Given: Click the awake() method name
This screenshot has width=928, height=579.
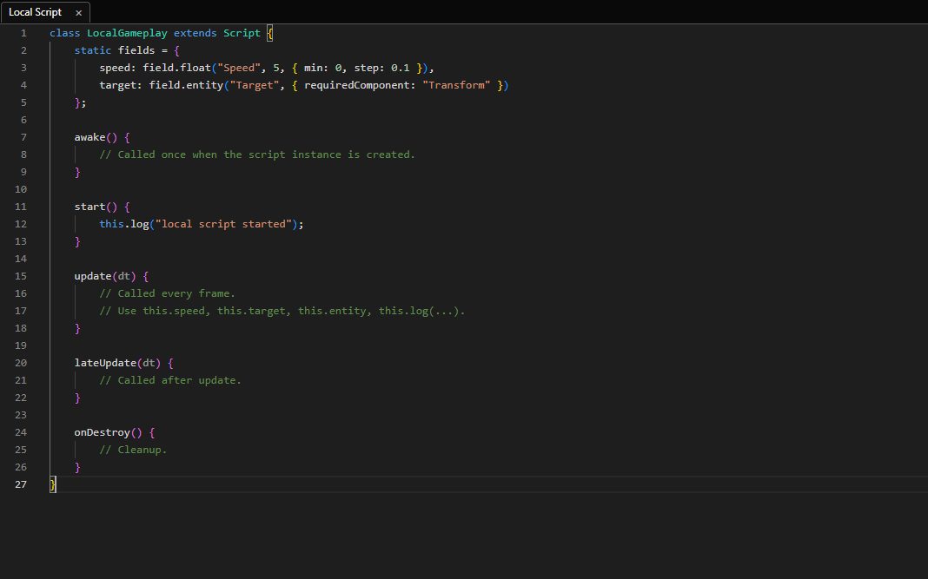Looking at the screenshot, I should pyautogui.click(x=90, y=137).
